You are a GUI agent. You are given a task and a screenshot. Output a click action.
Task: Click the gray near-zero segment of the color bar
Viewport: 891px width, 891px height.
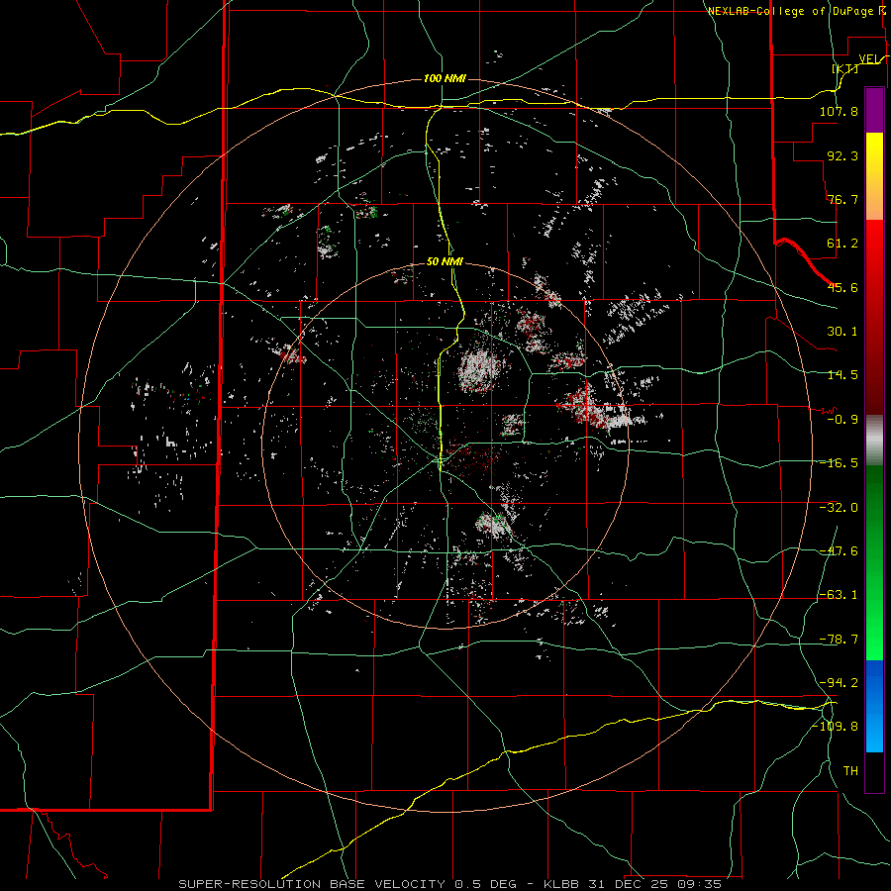[x=874, y=441]
